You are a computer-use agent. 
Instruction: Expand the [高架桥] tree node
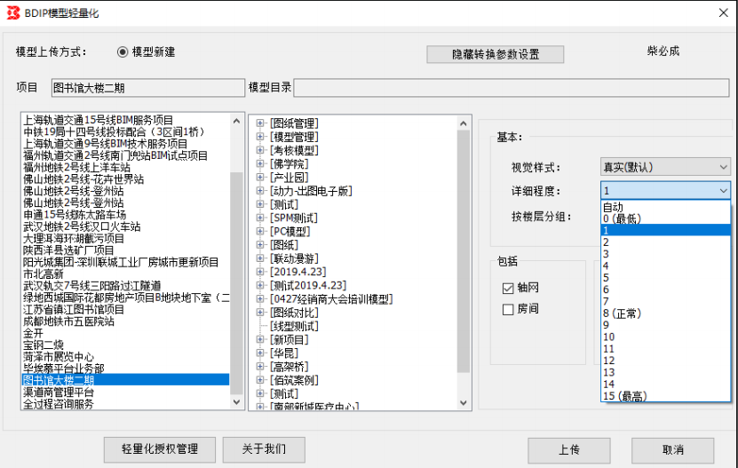[260, 366]
